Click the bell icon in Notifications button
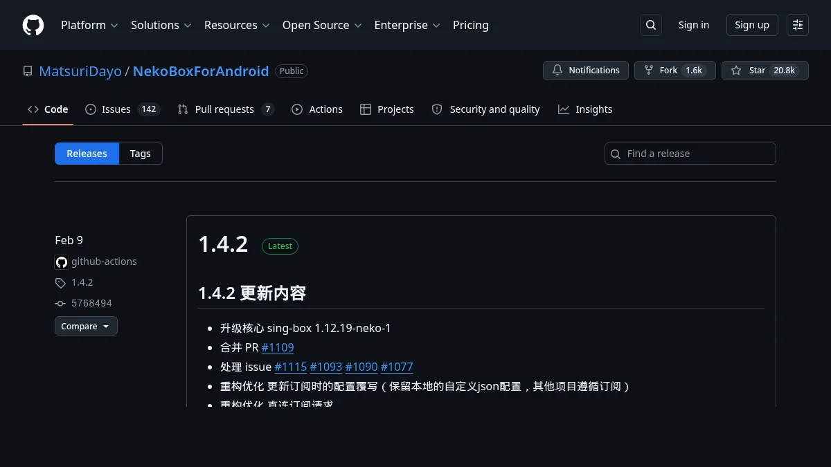Image resolution: width=831 pixels, height=467 pixels. (557, 71)
